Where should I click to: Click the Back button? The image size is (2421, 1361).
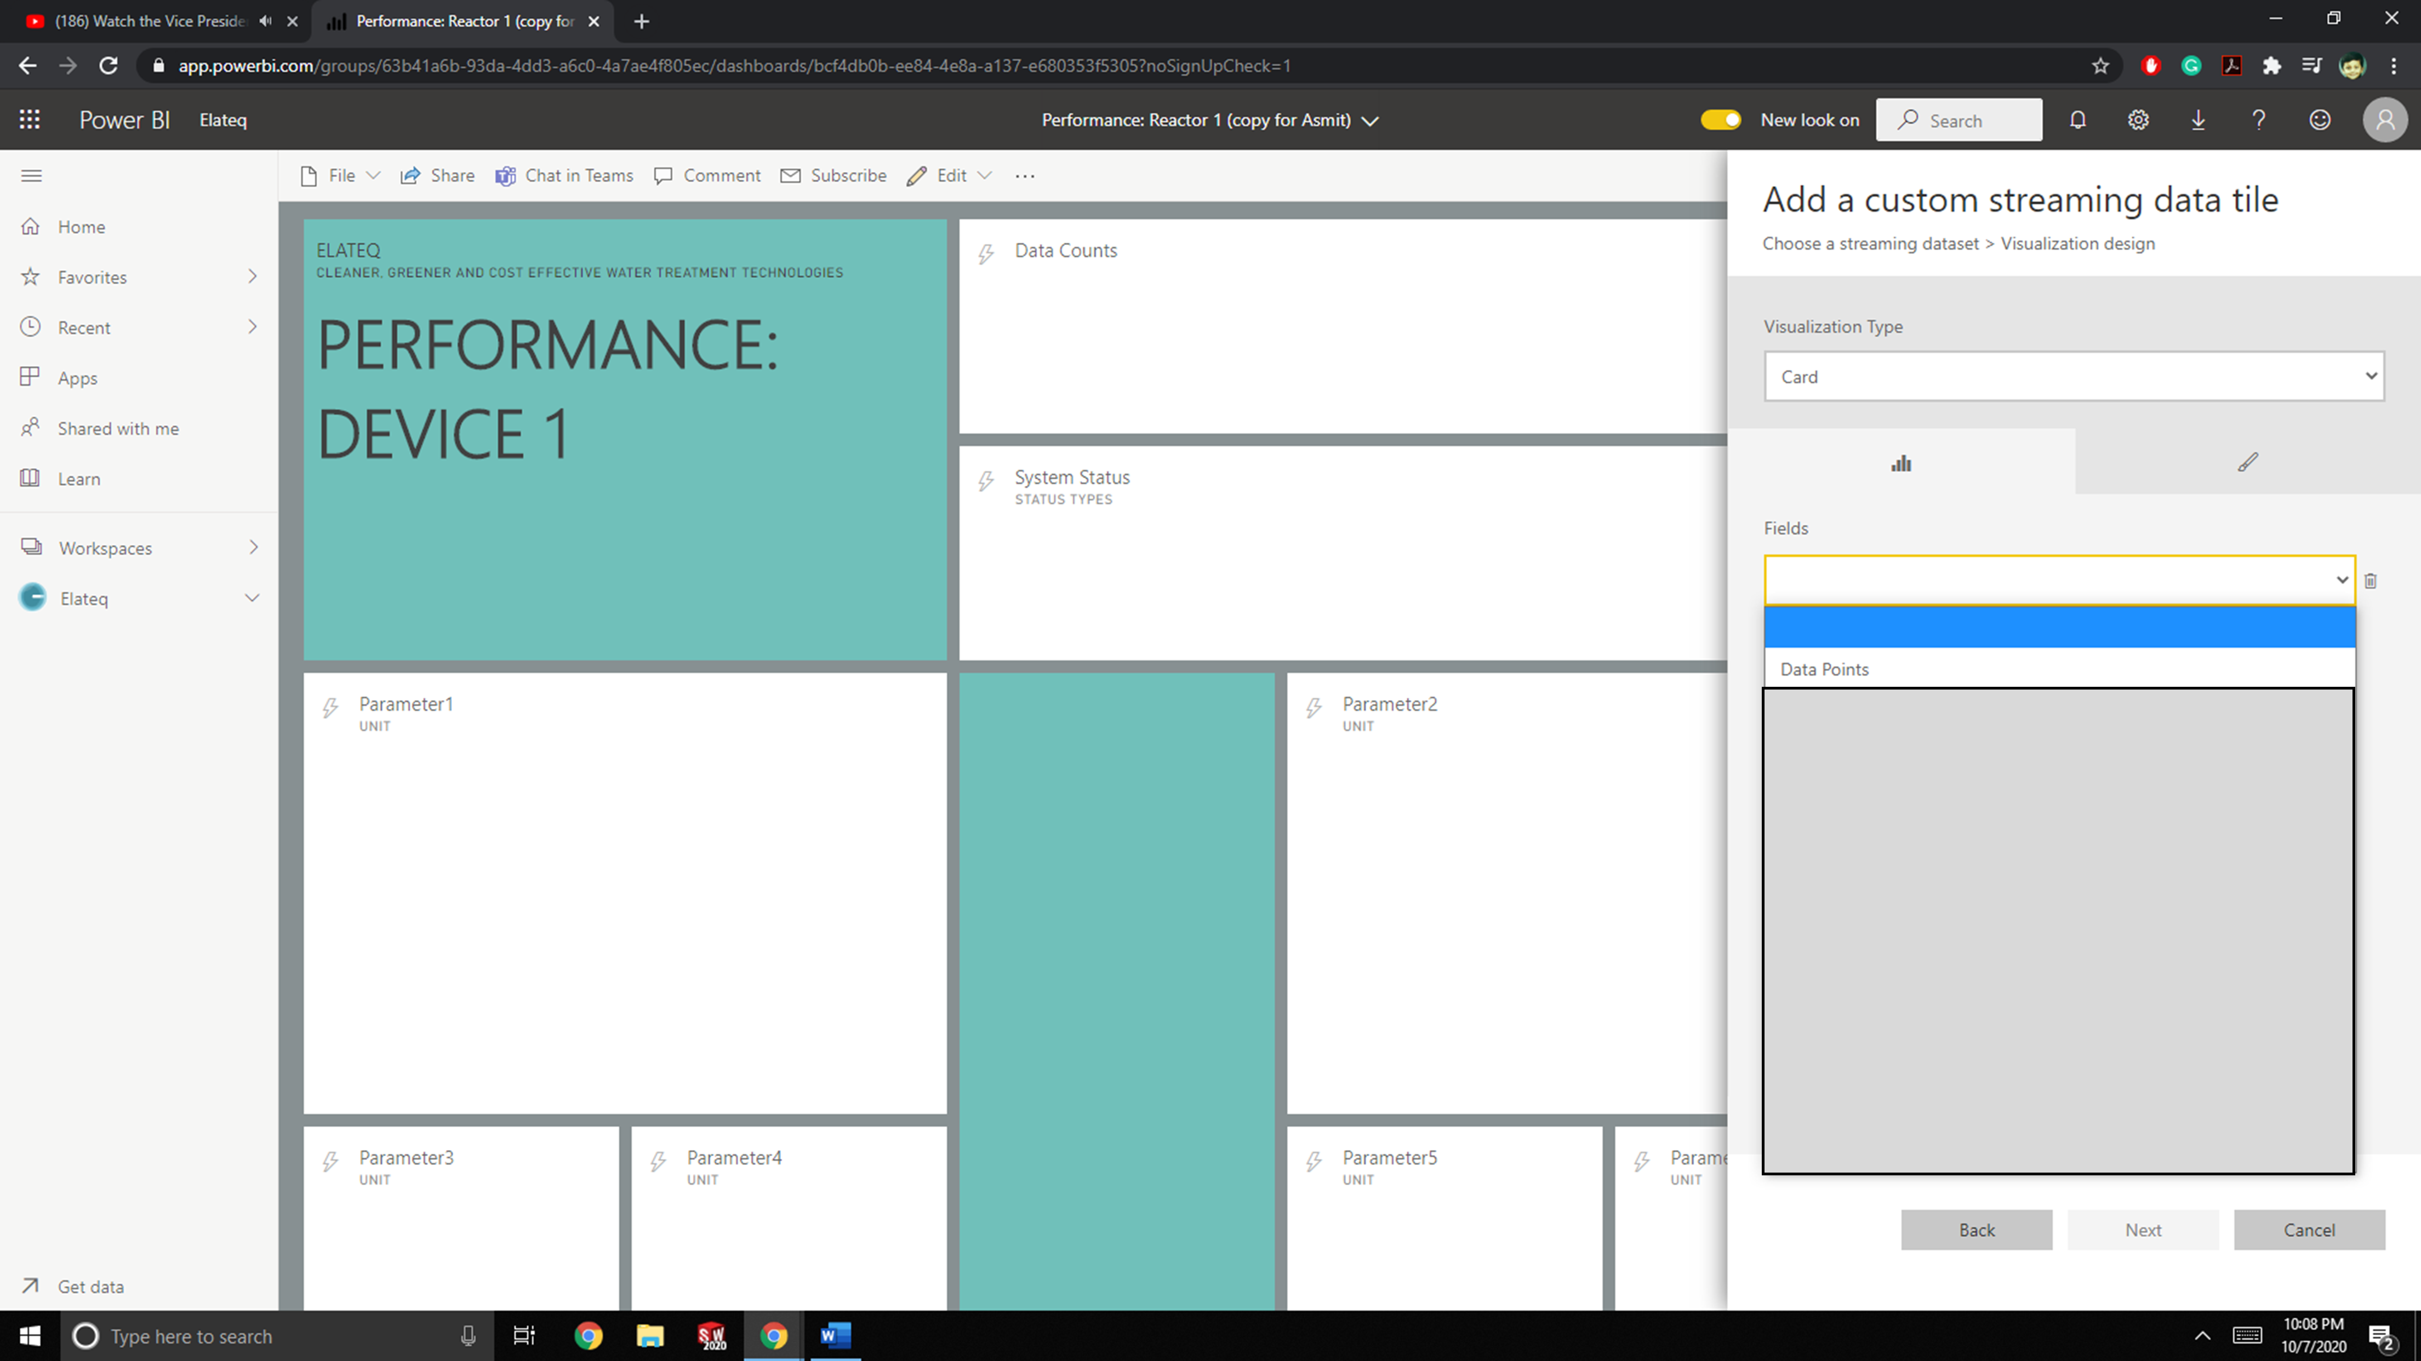[1975, 1230]
